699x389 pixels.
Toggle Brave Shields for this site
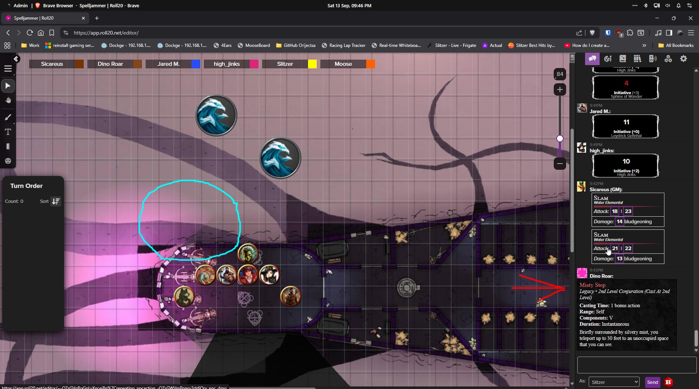pos(592,33)
